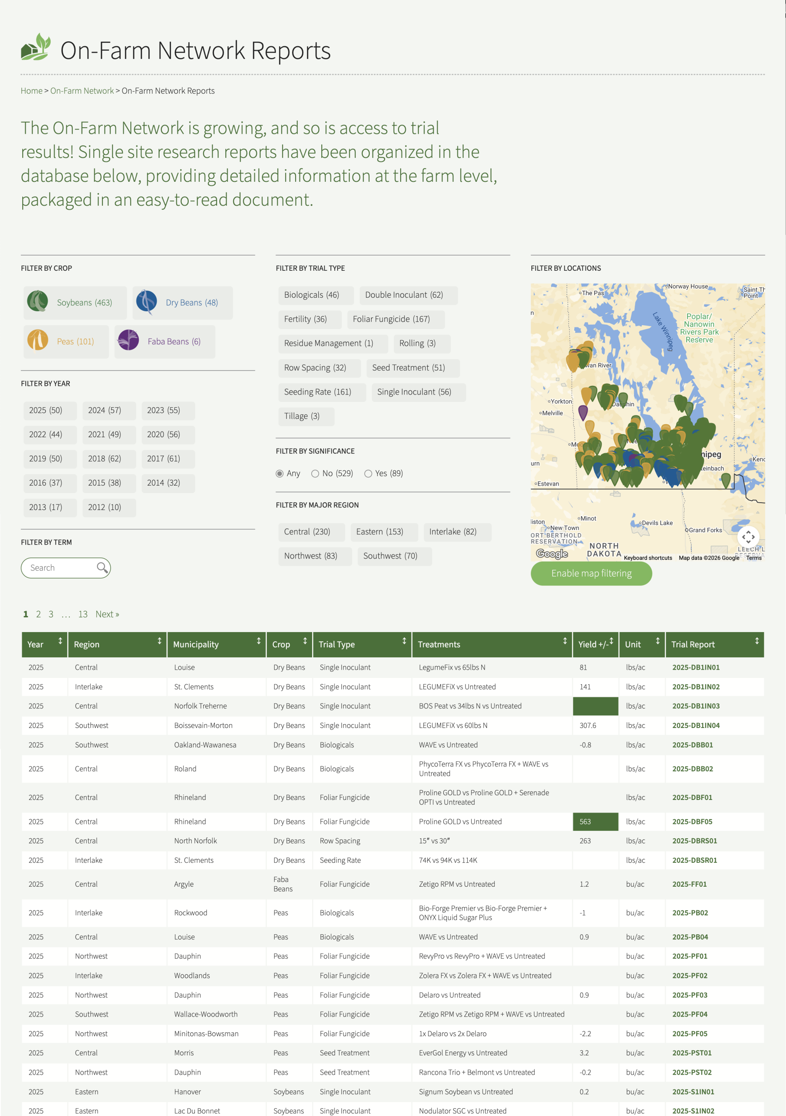The width and height of the screenshot is (786, 1116).
Task: Click the farm logo icon in header
Action: click(35, 48)
